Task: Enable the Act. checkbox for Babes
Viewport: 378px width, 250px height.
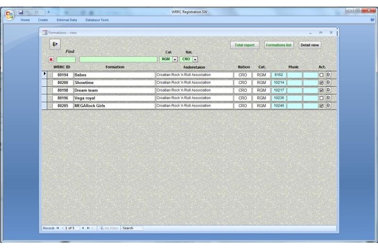Action: coord(321,75)
